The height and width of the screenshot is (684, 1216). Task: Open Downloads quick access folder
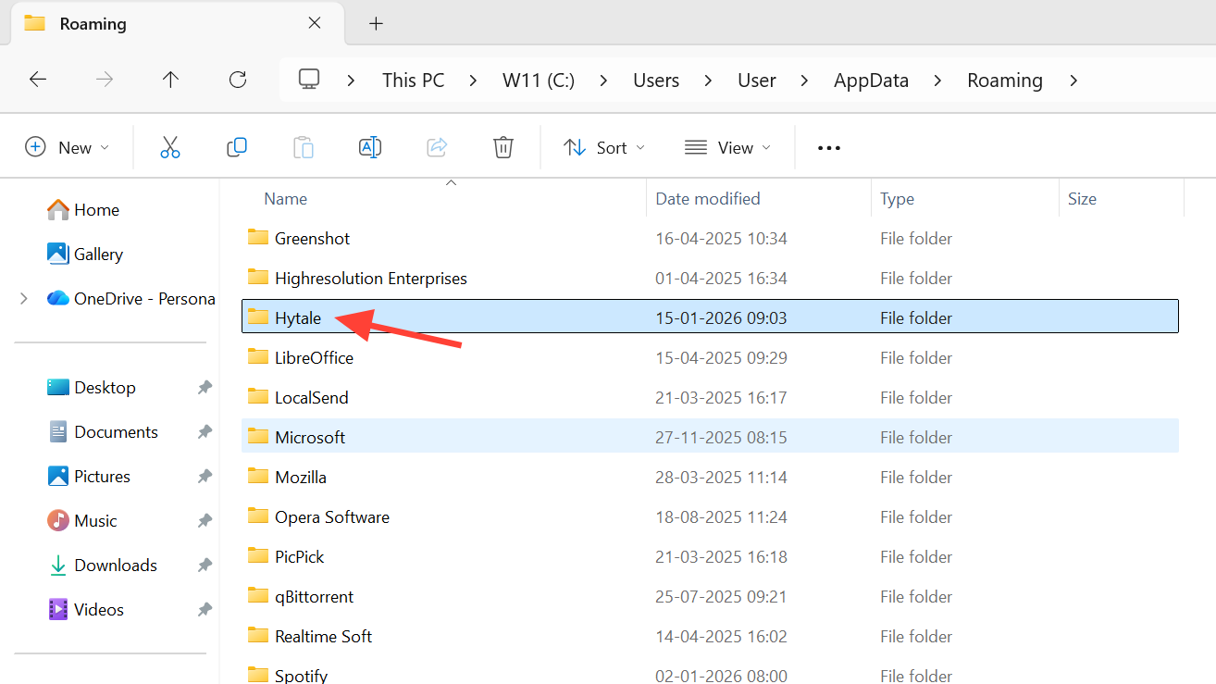[103, 566]
